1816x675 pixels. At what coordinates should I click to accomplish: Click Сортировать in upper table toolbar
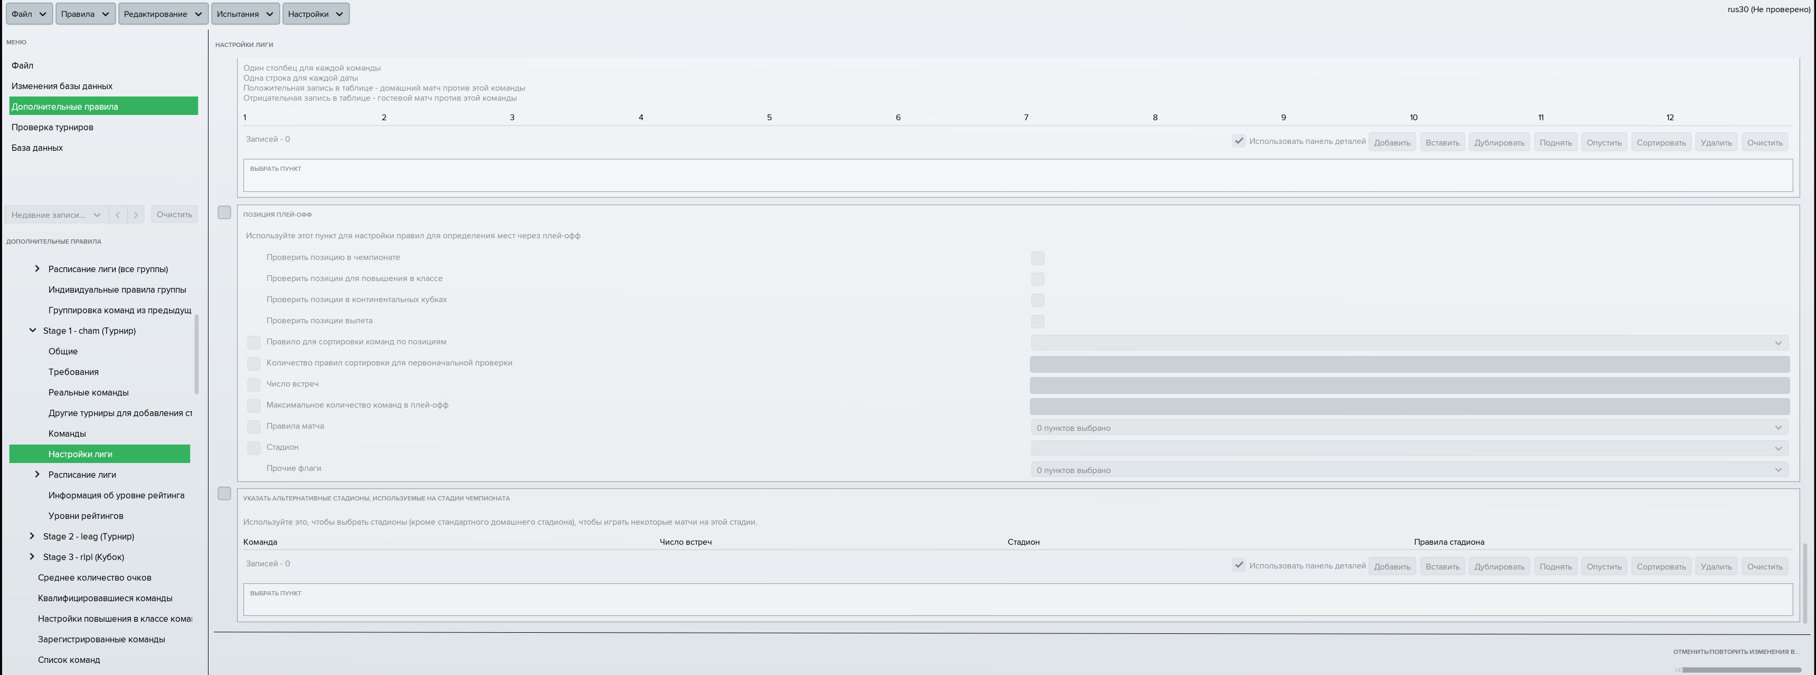coord(1661,143)
